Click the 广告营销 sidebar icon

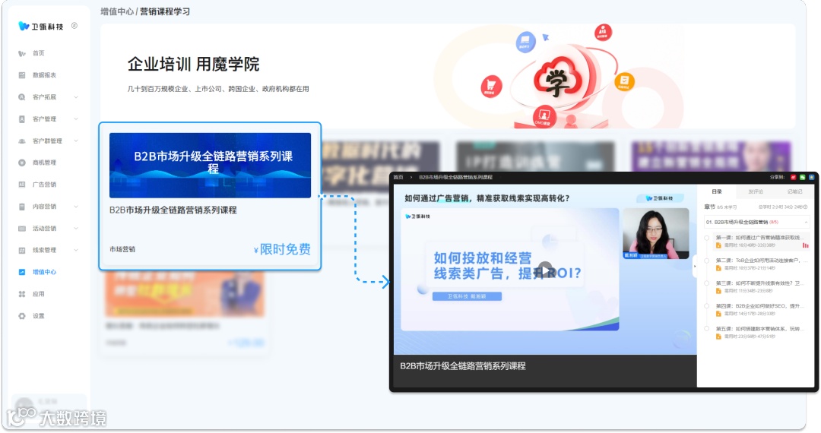pyautogui.click(x=22, y=185)
